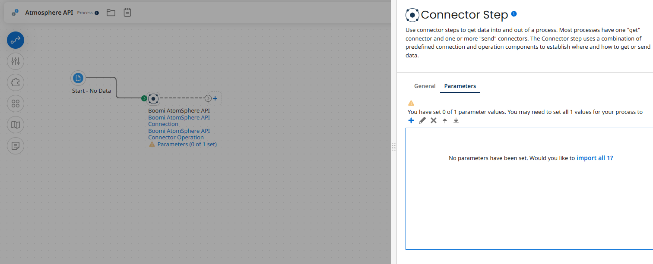Viewport: 653px width, 264px height.
Task: Open the notes icon at sidebar bottom
Action: point(15,146)
